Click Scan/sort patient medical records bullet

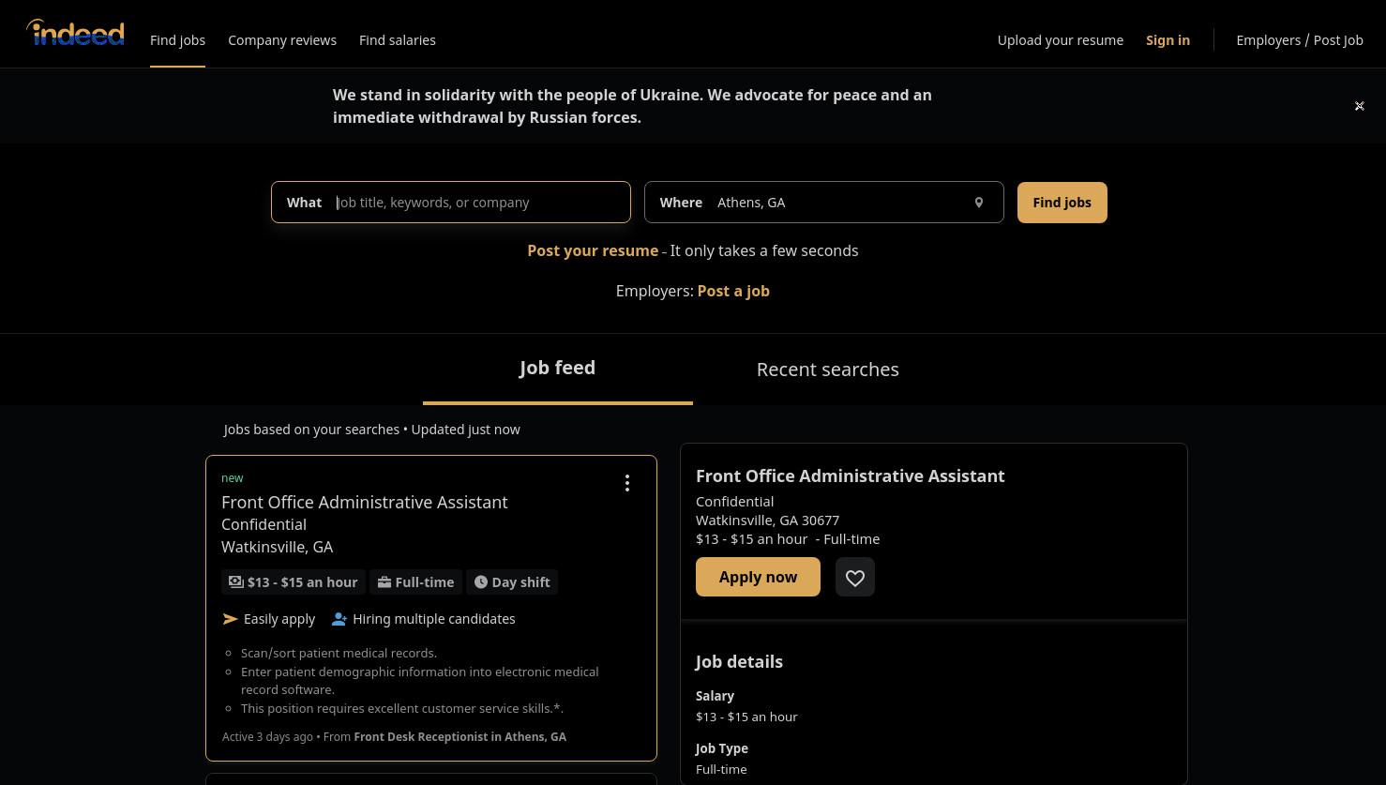(x=339, y=653)
